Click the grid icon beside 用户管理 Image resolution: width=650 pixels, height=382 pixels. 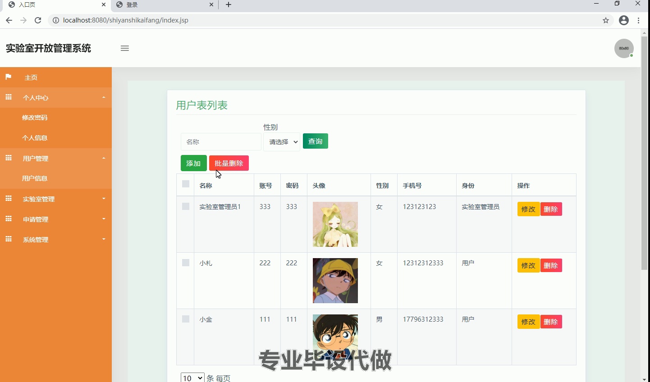click(x=8, y=158)
